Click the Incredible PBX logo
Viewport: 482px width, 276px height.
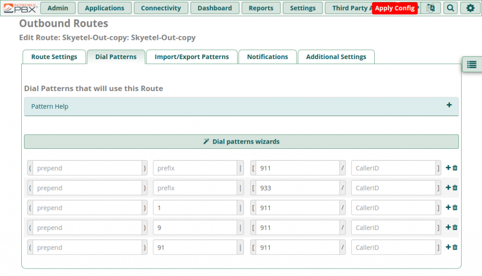[x=20, y=8]
